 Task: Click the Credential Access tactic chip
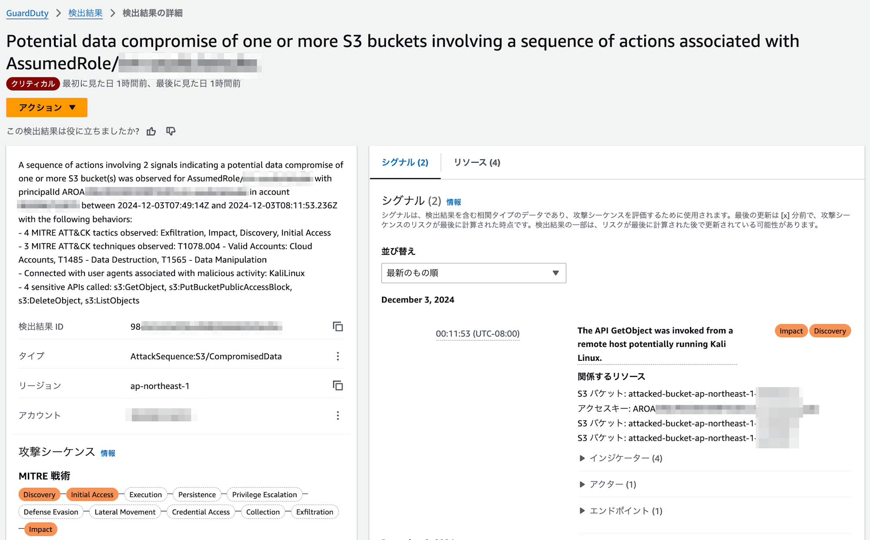click(x=201, y=512)
